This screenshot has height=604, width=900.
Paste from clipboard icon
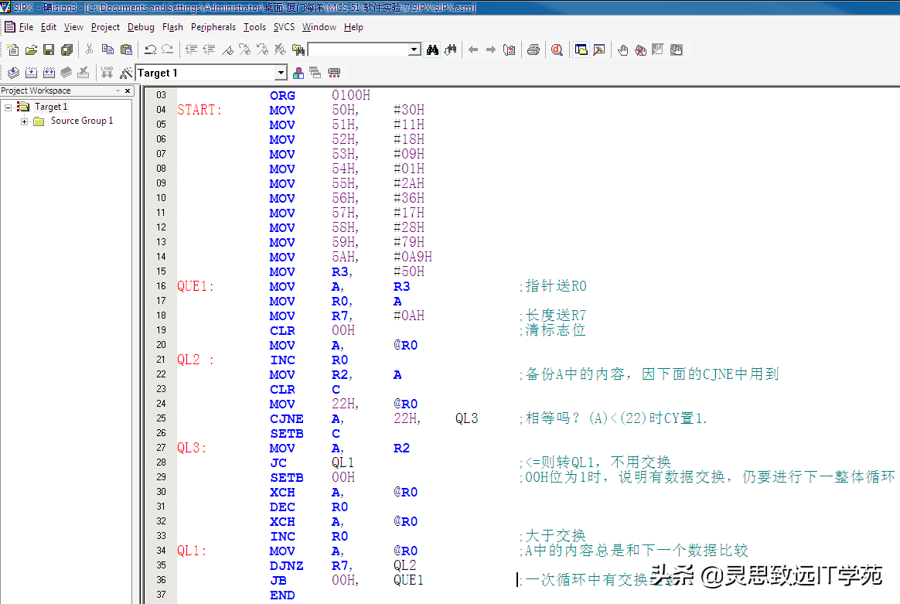[x=126, y=50]
